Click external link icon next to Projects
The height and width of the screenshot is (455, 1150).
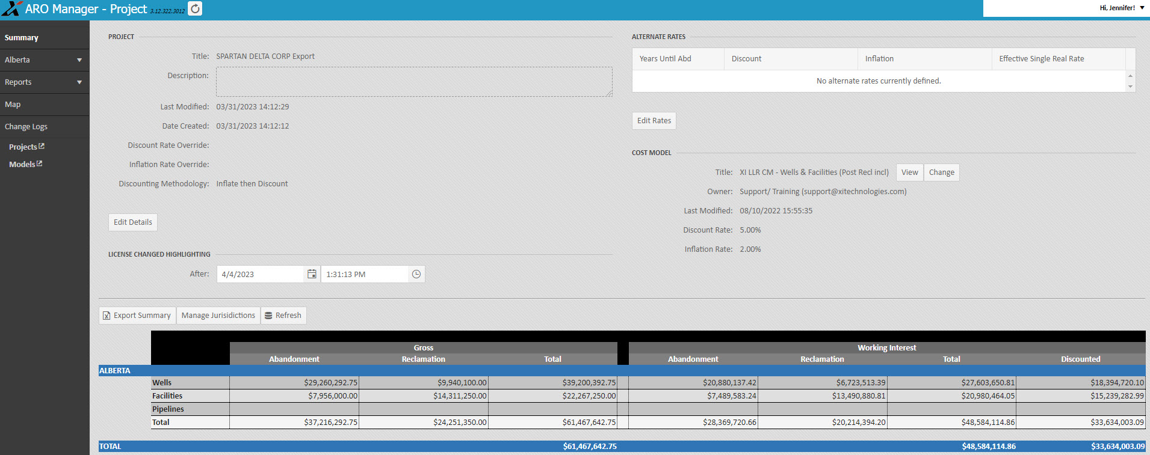[x=42, y=146]
